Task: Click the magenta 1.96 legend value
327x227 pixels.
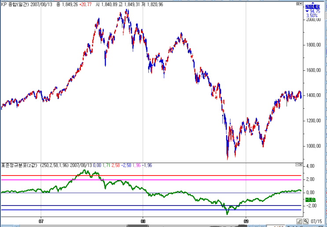Action: pyautogui.click(x=137, y=165)
